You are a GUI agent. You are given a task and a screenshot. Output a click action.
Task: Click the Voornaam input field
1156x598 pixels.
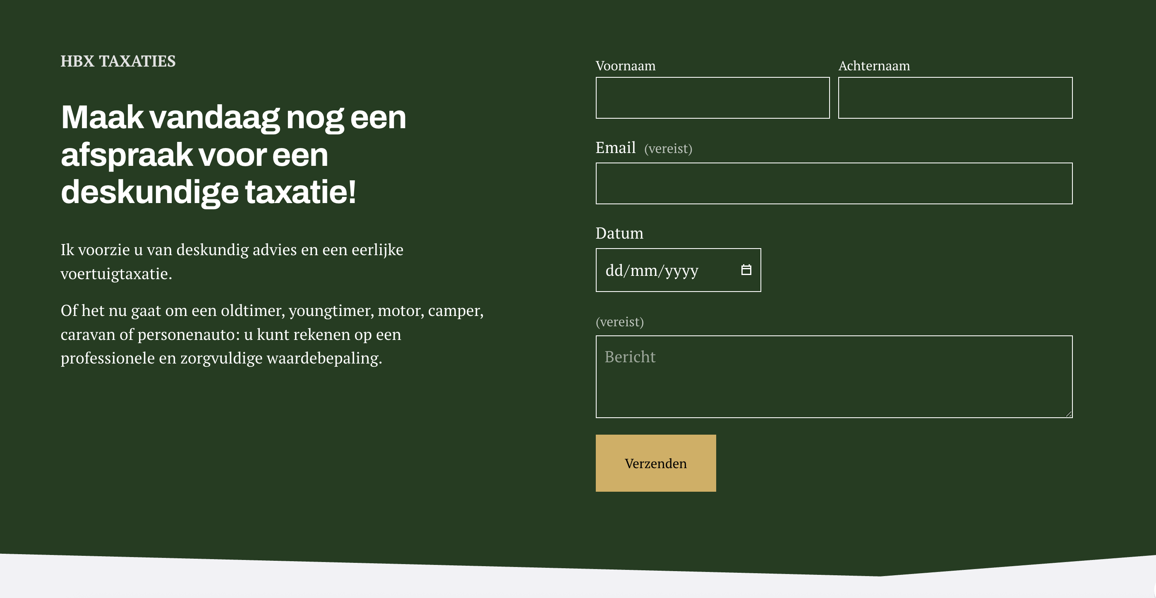(x=712, y=98)
